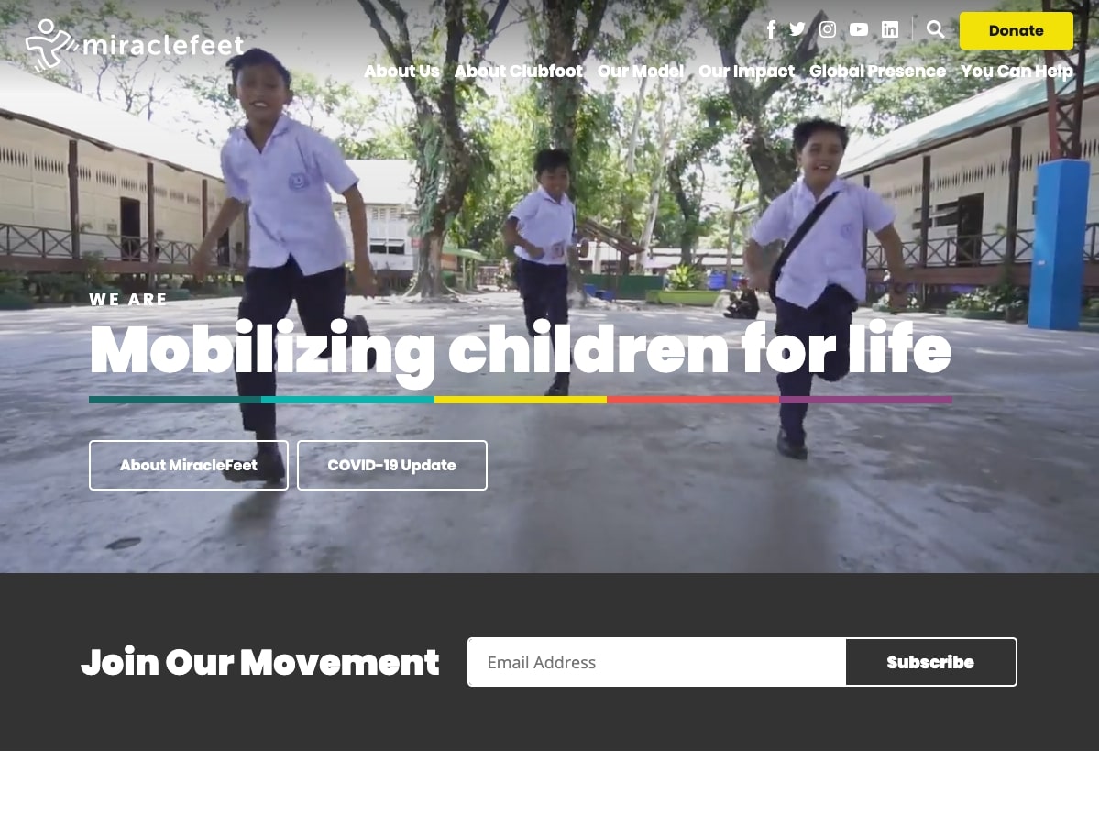Open the LinkedIn social icon
This screenshot has height=827, width=1099.
(890, 29)
